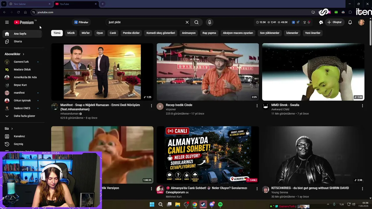Open Steam from the taskbar
372x209 pixels.
point(203,205)
